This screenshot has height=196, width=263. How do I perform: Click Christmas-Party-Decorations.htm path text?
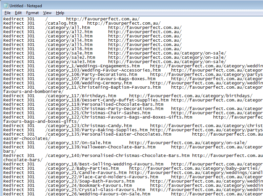pos(123,109)
